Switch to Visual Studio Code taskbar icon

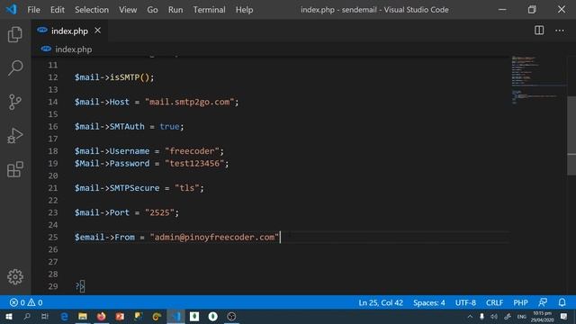click(x=176, y=316)
